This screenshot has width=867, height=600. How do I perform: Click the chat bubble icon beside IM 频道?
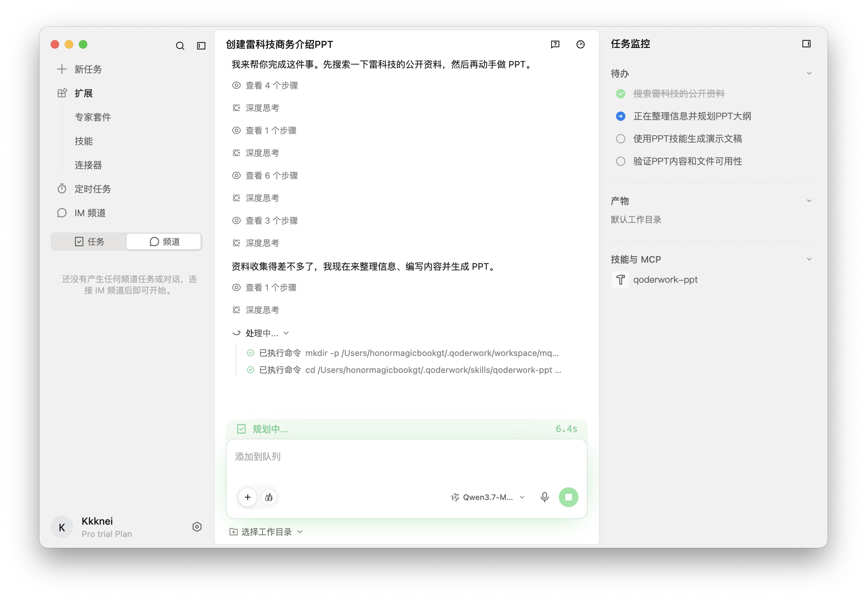(62, 213)
